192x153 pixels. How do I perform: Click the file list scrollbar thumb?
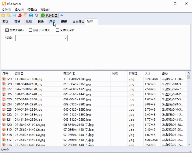coord(188,77)
